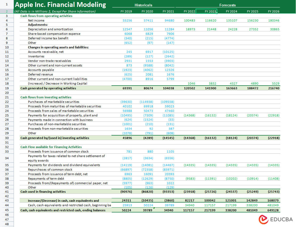Select increase in cash FY 2020 value (10435)
Image resolution: width=296 pixels, height=227 pixels.
(x=147, y=200)
